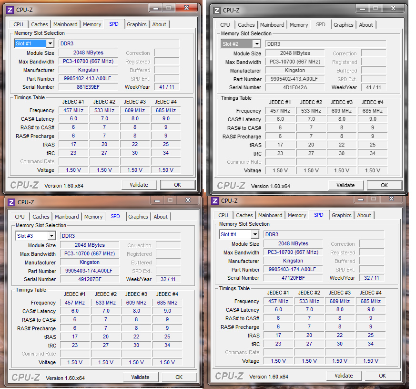Click JEDEC #3 frequency 609 MHz in Slot #3 window
The height and width of the screenshot is (389, 416).
(136, 303)
